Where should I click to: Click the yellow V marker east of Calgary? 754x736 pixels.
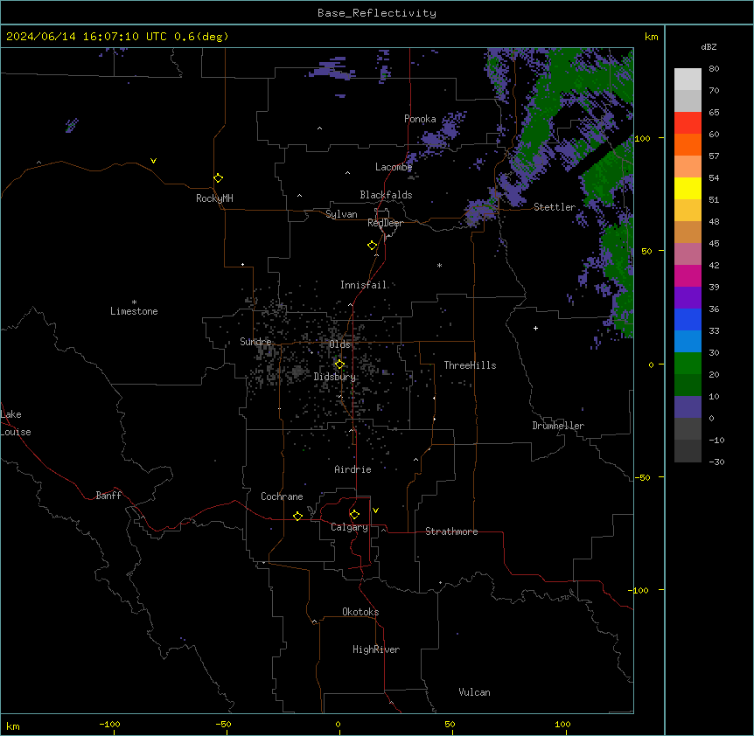[375, 510]
